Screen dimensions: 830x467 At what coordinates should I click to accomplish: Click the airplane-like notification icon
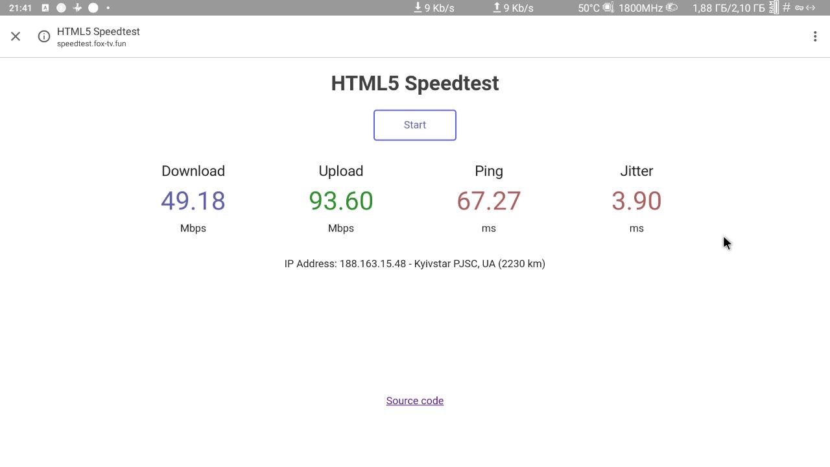(77, 8)
